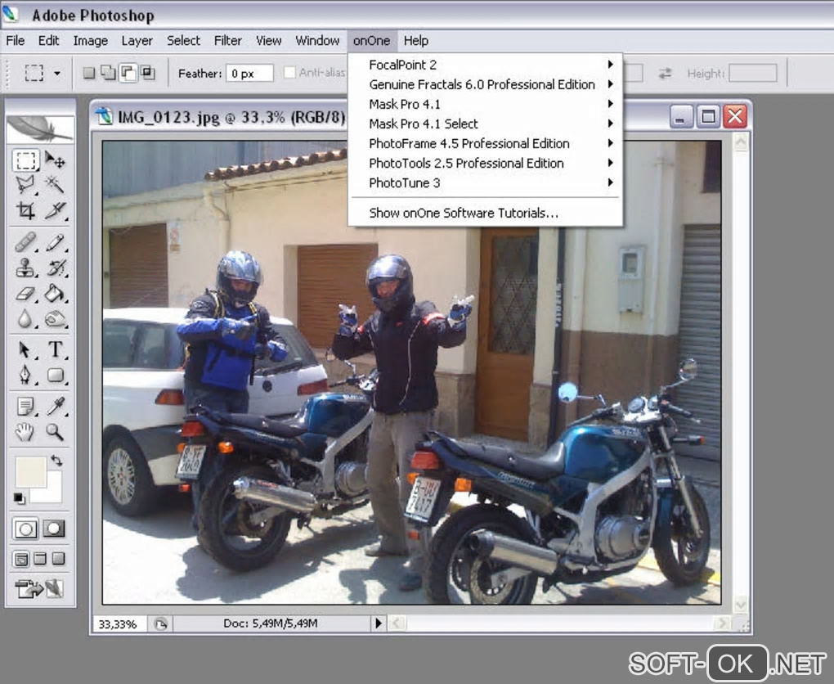Select the Zoom tool

[54, 432]
